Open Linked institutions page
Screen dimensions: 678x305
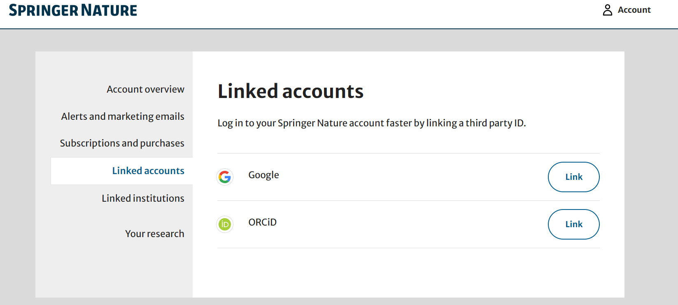(143, 198)
